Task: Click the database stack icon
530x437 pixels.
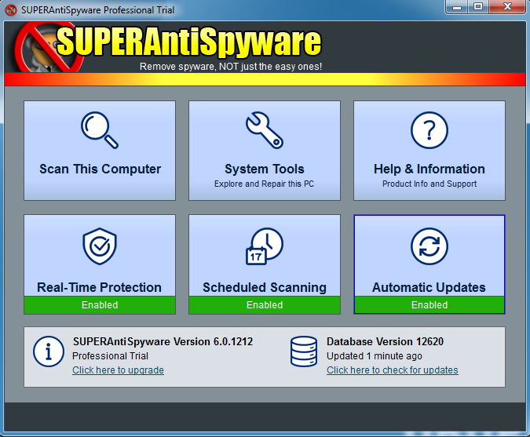Action: [304, 351]
